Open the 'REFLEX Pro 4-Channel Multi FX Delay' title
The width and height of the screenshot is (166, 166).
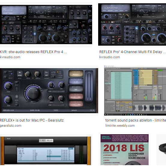click(x=133, y=52)
